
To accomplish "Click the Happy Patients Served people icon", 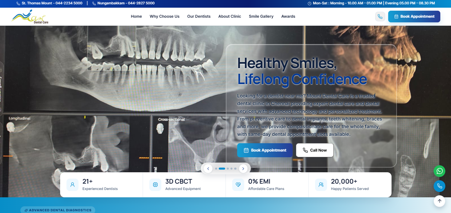I will pos(321,185).
